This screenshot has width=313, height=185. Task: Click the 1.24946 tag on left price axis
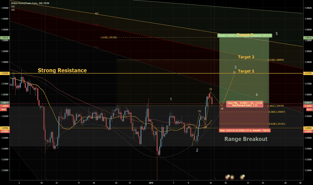pyautogui.click(x=5, y=128)
